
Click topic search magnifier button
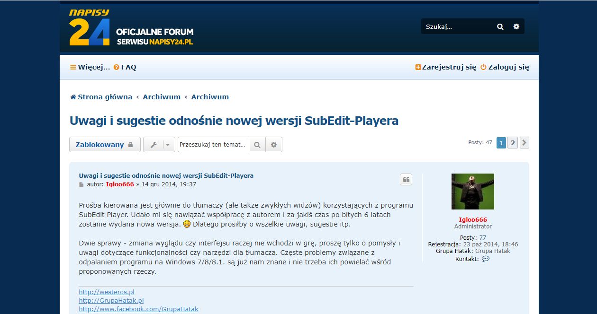tap(257, 145)
